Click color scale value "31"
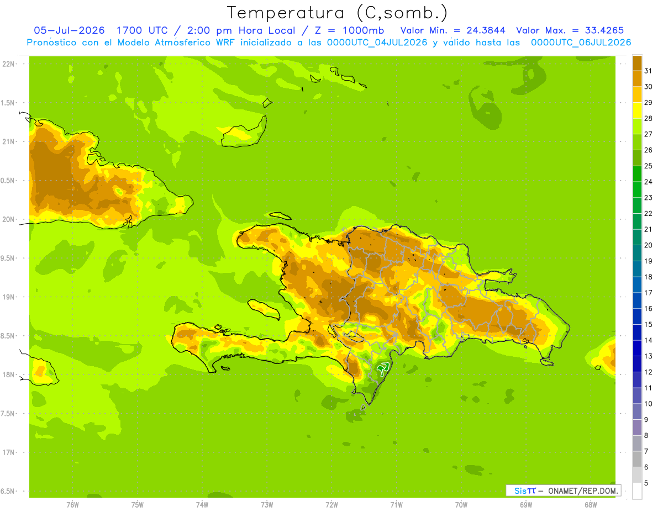 tap(648, 71)
